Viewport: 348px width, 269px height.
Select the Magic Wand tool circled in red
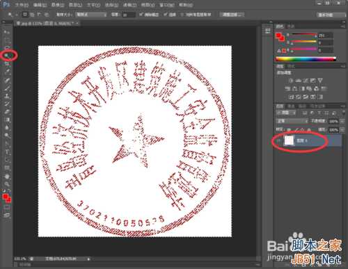point(8,56)
